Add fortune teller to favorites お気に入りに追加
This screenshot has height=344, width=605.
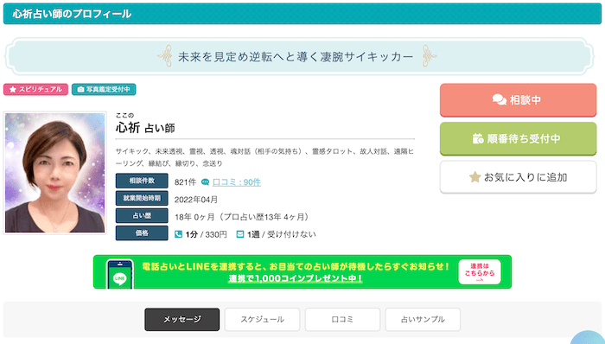pos(519,177)
